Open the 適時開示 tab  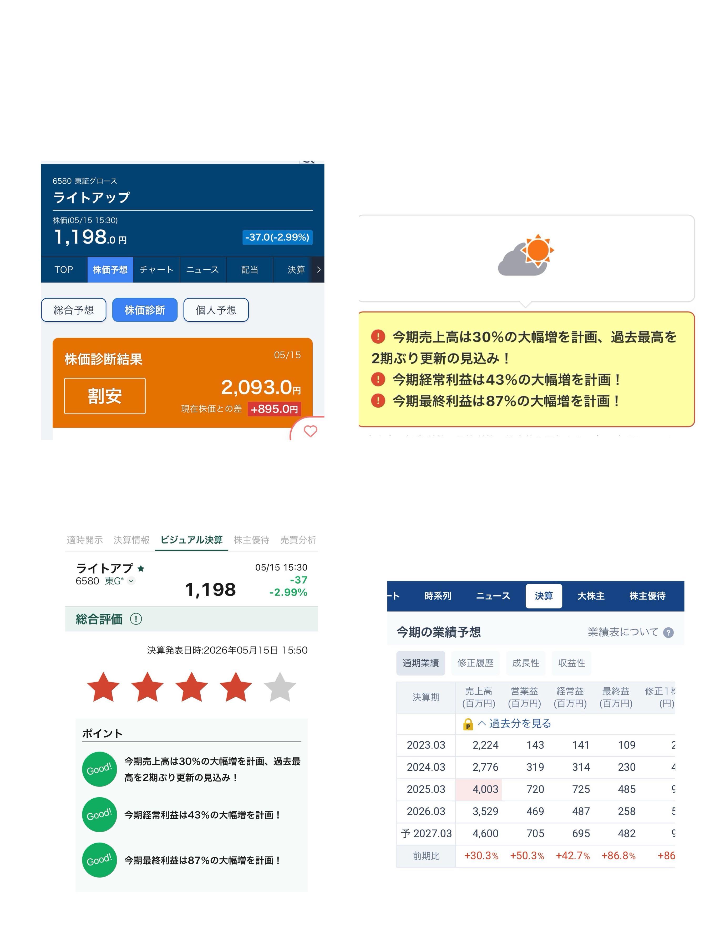pyautogui.click(x=85, y=540)
